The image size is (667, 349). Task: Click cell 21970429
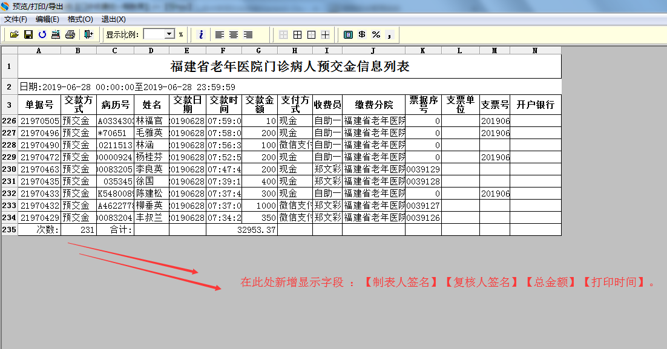click(39, 218)
